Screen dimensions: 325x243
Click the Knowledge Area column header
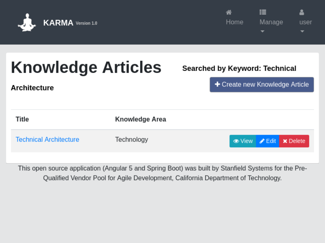click(x=140, y=119)
